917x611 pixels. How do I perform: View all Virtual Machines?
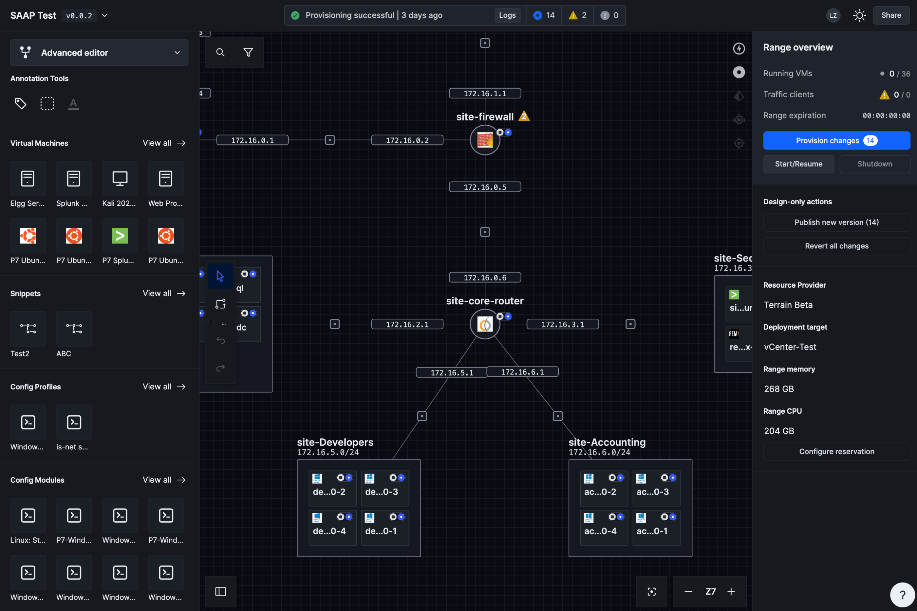164,143
